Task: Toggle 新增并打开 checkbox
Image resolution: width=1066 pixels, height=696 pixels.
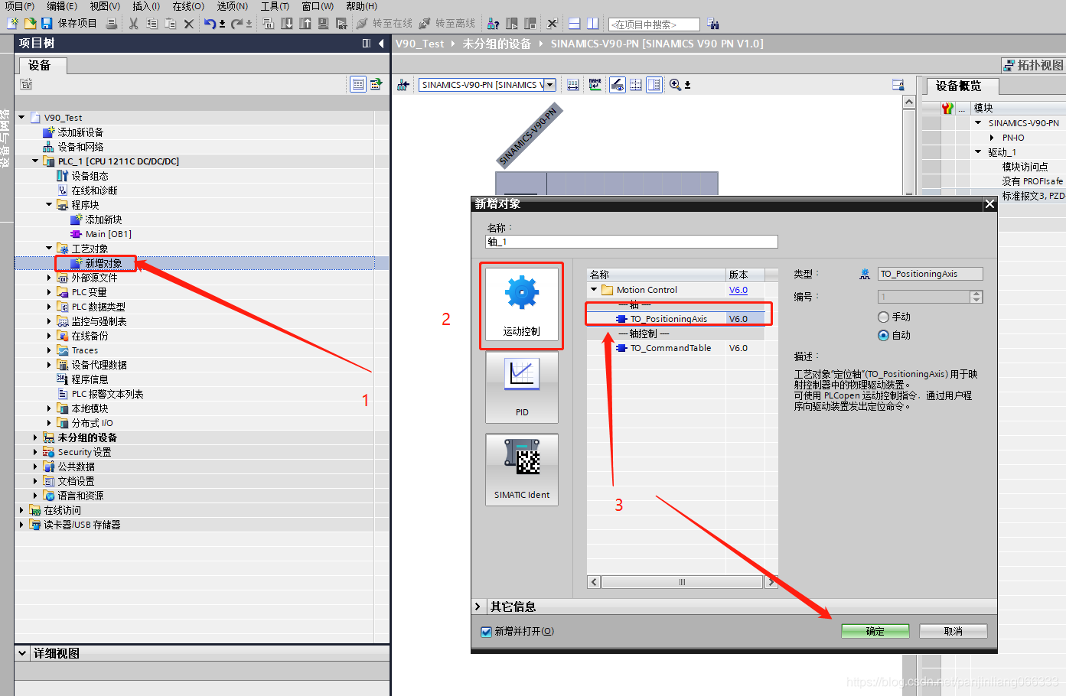Action: [x=486, y=632]
